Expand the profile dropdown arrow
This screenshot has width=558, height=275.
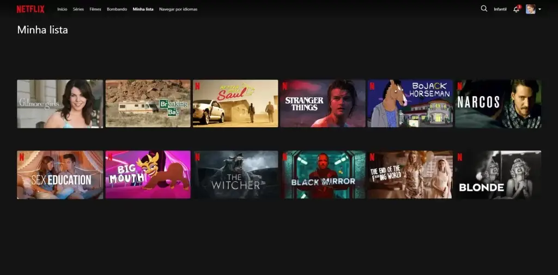coord(540,9)
